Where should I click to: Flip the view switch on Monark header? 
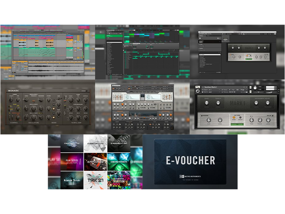click(84, 91)
